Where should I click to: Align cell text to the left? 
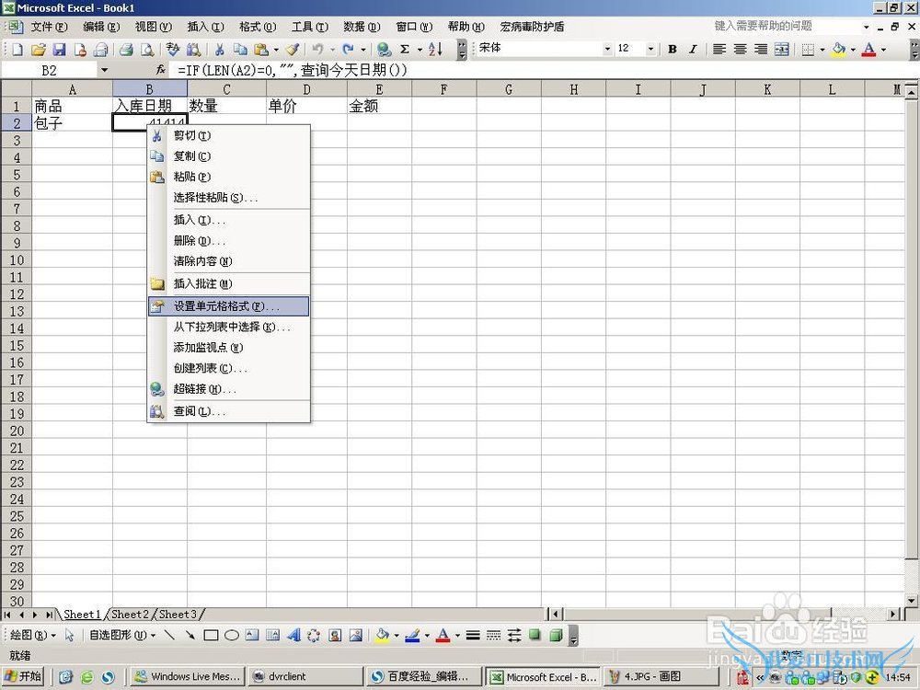coord(719,50)
